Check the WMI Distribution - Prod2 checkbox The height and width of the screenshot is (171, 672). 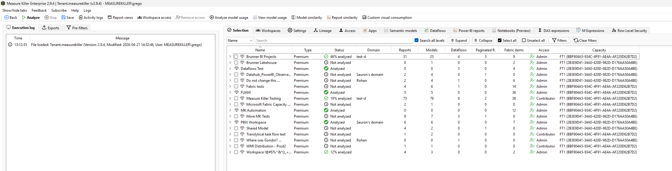[x=236, y=146]
